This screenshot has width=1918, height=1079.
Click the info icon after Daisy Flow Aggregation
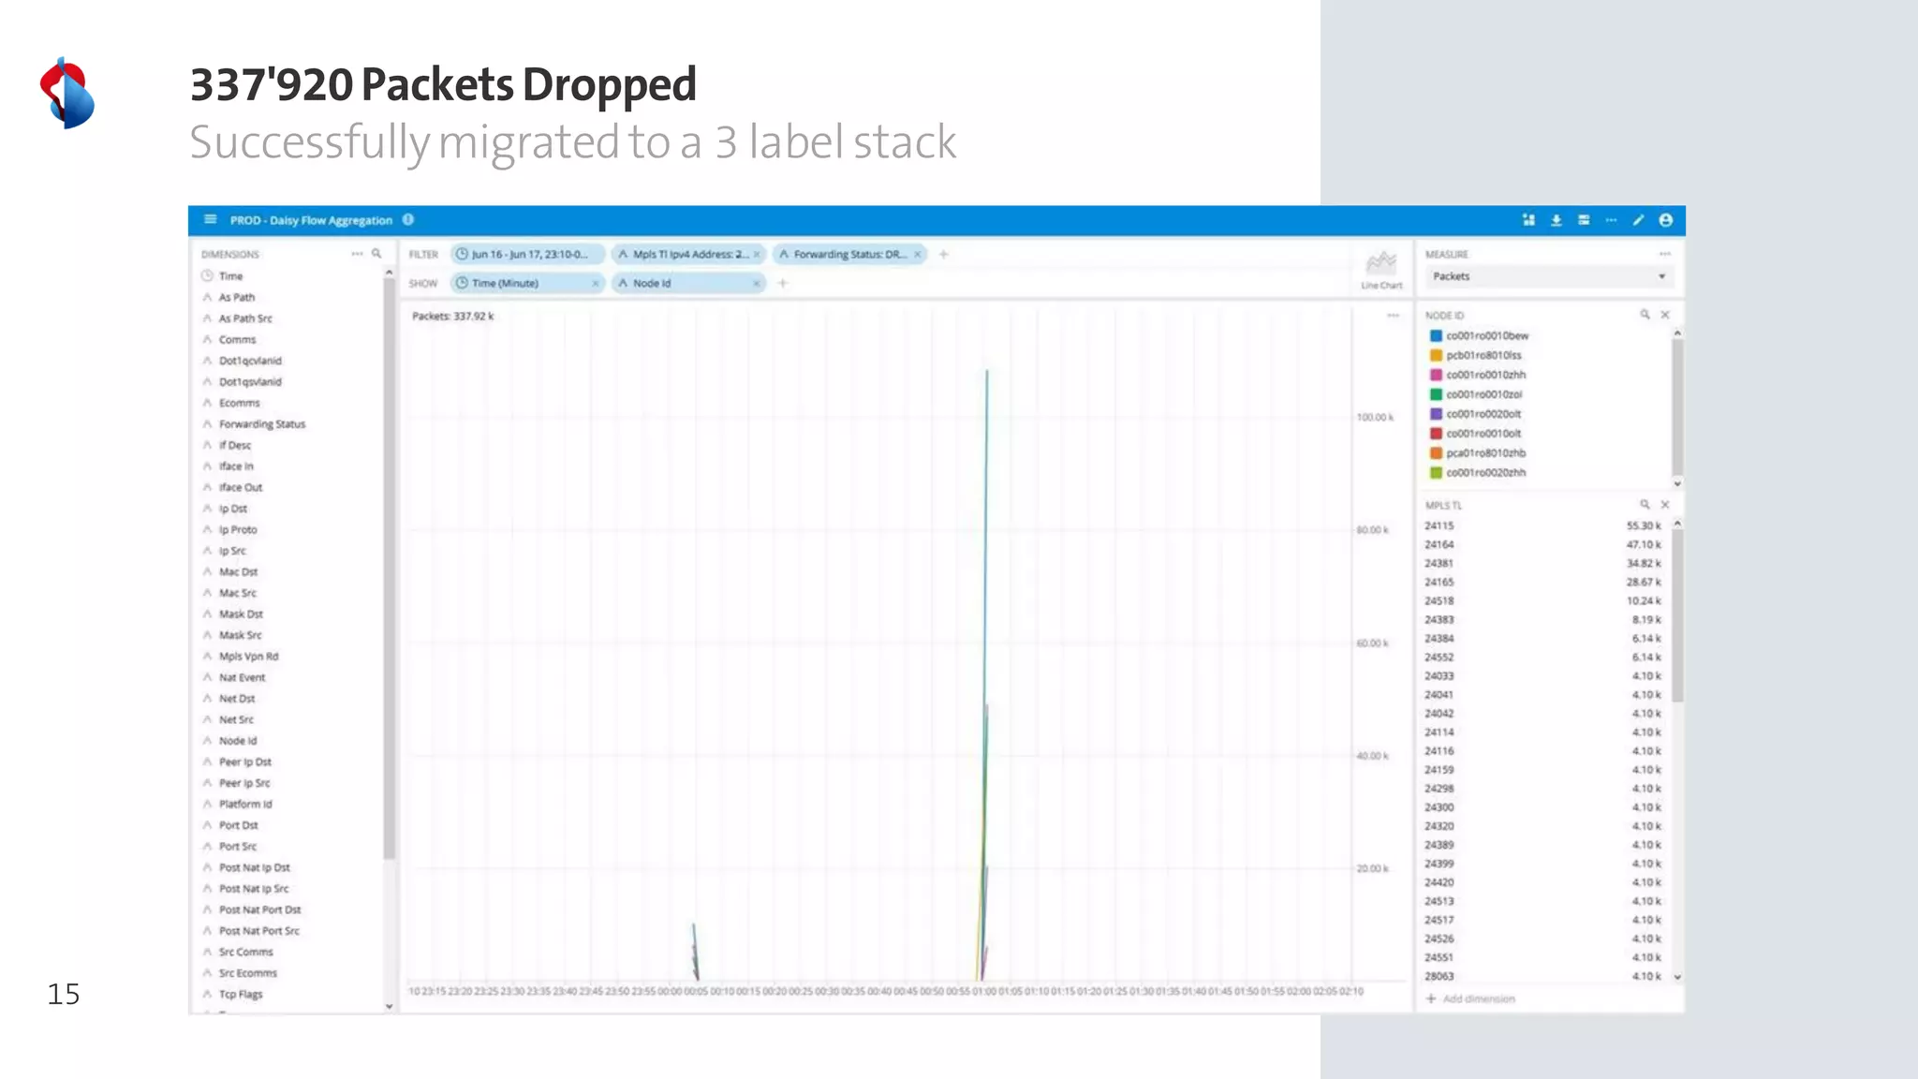pos(408,220)
